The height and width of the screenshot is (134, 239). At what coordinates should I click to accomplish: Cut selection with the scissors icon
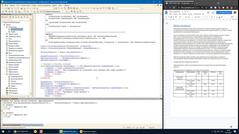click(x=12, y=8)
